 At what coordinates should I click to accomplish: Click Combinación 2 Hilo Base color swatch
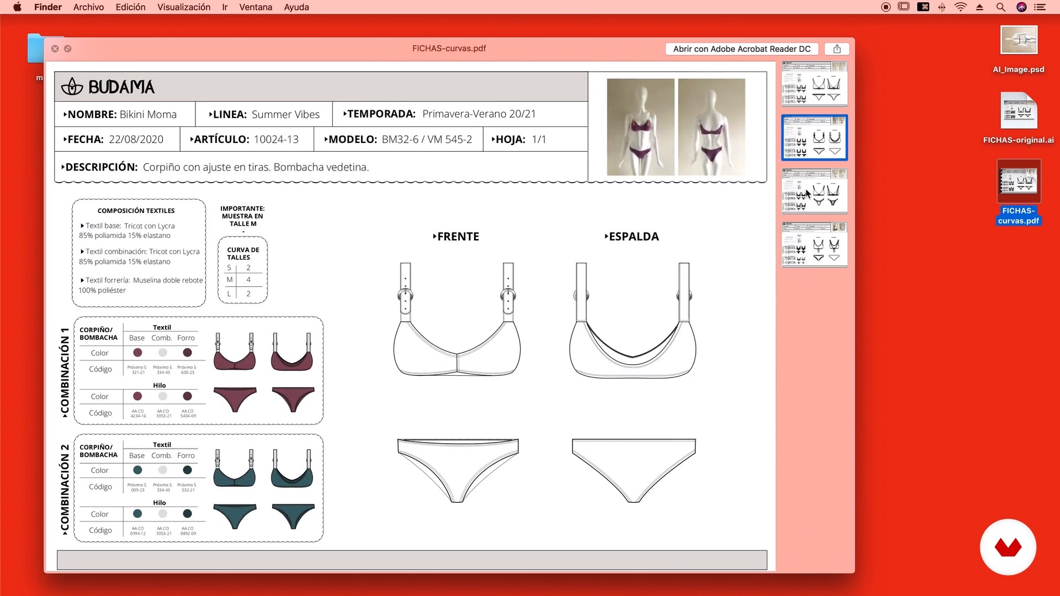[x=137, y=514]
